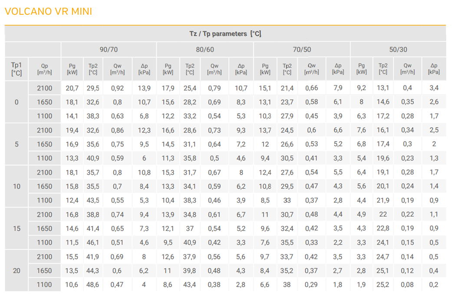This screenshot has height=301, width=458.
Task: Click the Qp [m³/h] header cell
Action: pyautogui.click(x=44, y=69)
